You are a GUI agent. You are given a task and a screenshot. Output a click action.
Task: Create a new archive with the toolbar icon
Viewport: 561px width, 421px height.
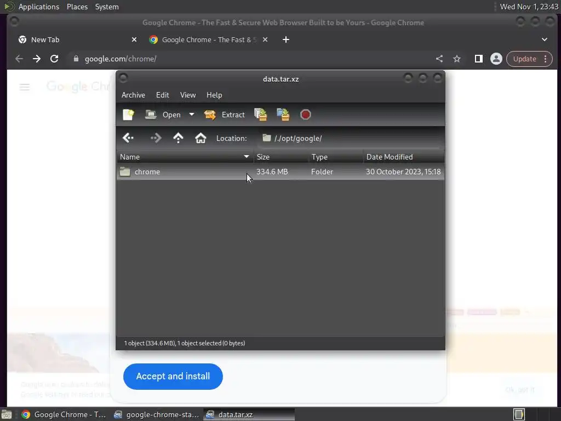128,115
